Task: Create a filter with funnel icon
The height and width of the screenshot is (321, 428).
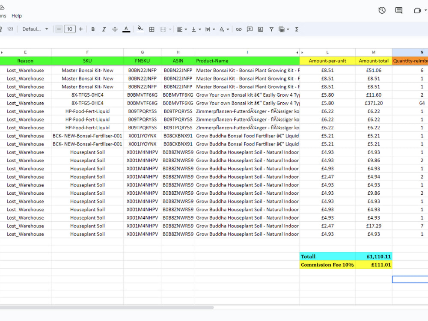Action: pos(271,29)
